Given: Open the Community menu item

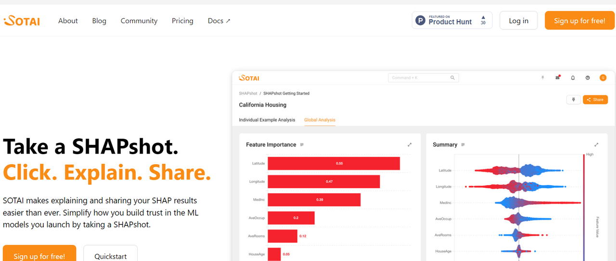Looking at the screenshot, I should point(139,21).
